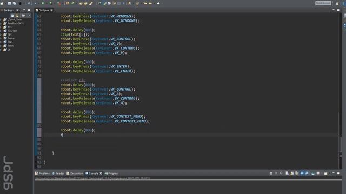
Task: Click the Back navigation arrow in toolbar
Action: (x=150, y=3)
